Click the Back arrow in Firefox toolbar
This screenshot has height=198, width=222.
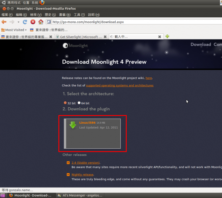click(x=4, y=22)
